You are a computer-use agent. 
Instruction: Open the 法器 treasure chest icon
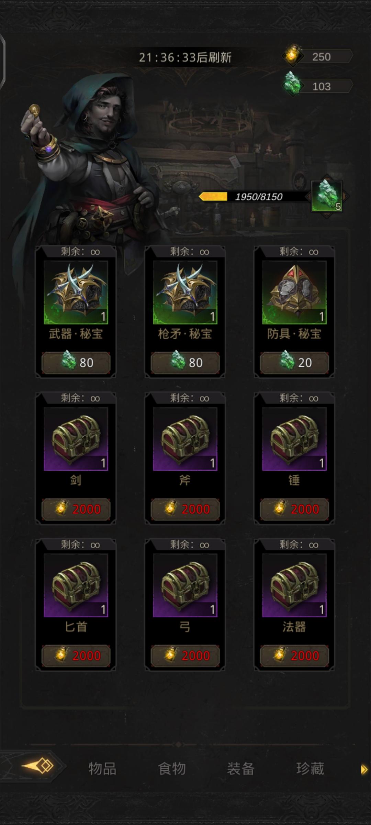tap(294, 585)
